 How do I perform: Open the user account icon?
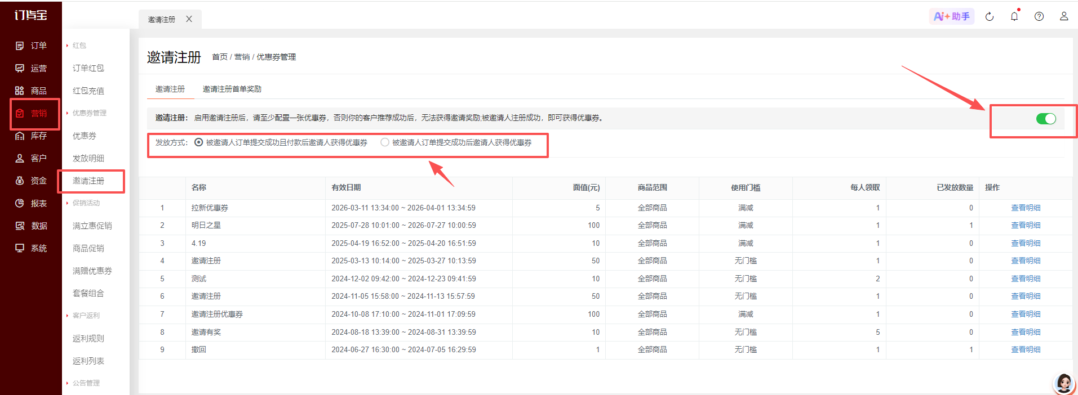point(1064,16)
